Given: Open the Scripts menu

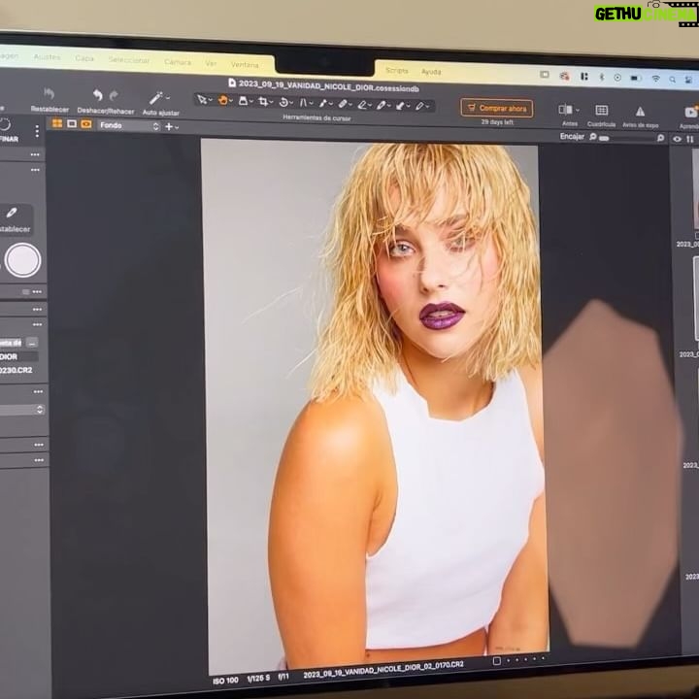Looking at the screenshot, I should click(x=397, y=71).
